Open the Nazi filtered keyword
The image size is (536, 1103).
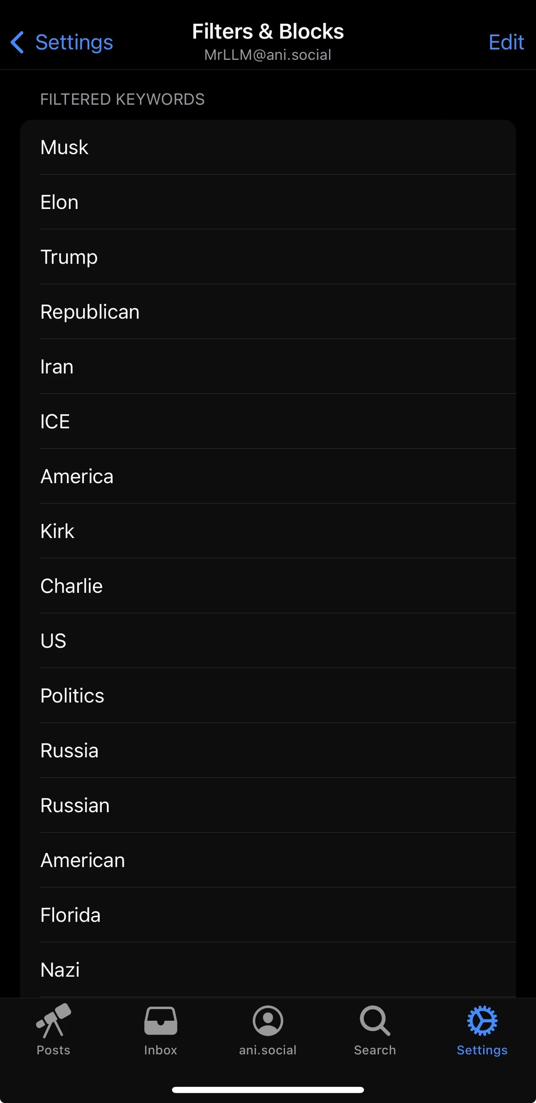pos(268,969)
